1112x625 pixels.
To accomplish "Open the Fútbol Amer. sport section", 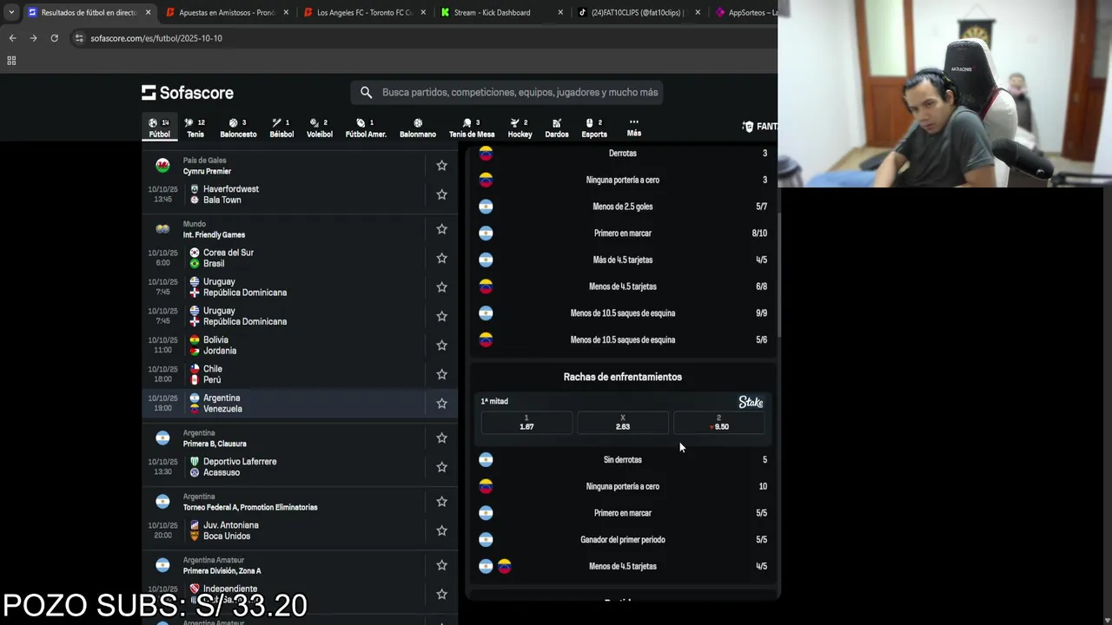I will click(366, 128).
